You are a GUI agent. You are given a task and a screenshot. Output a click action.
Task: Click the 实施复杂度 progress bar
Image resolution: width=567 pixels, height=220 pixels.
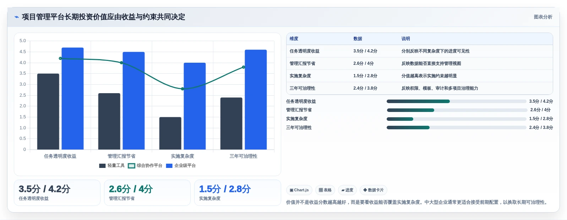[x=457, y=119]
